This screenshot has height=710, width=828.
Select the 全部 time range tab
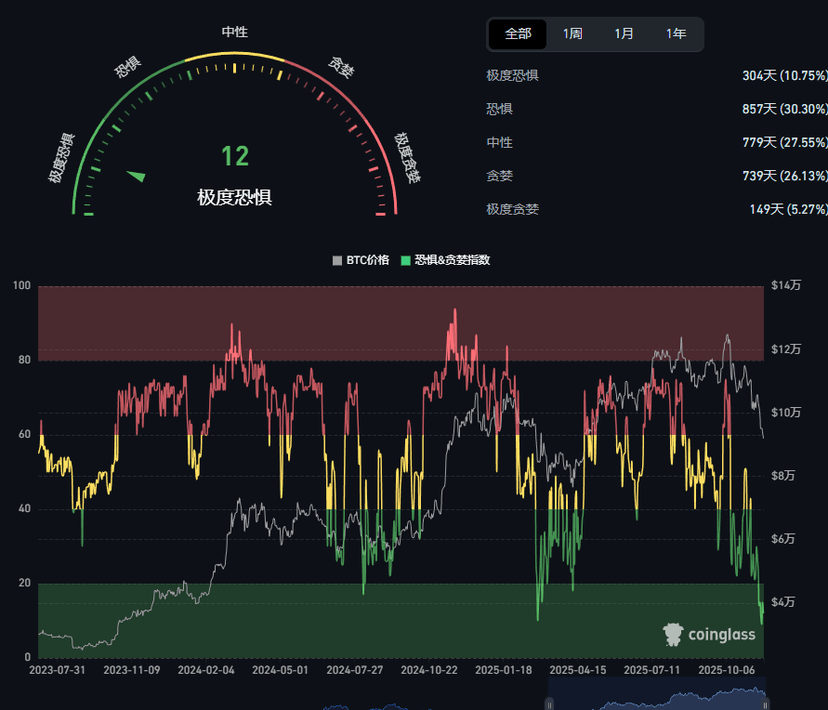pos(519,34)
